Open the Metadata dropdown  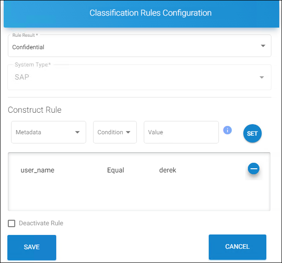(48, 132)
